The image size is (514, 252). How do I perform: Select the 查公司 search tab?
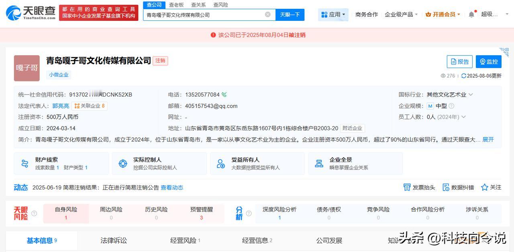pos(154,5)
